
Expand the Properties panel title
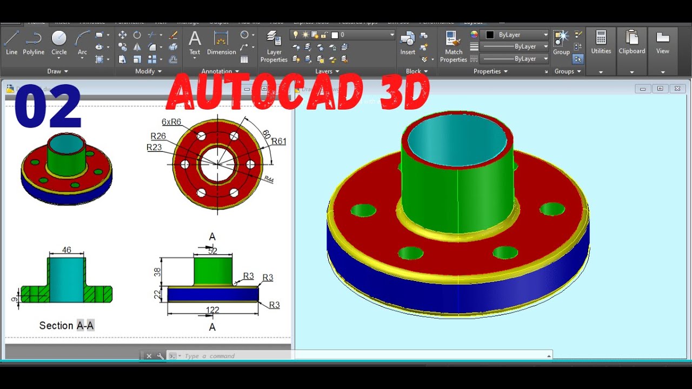click(x=490, y=71)
